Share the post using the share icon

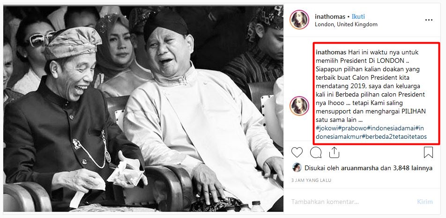tap(334, 152)
